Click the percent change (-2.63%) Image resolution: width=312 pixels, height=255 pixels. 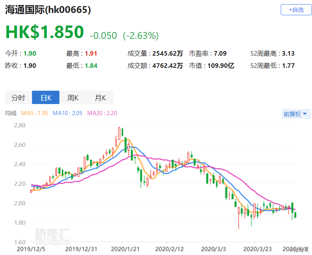click(141, 35)
